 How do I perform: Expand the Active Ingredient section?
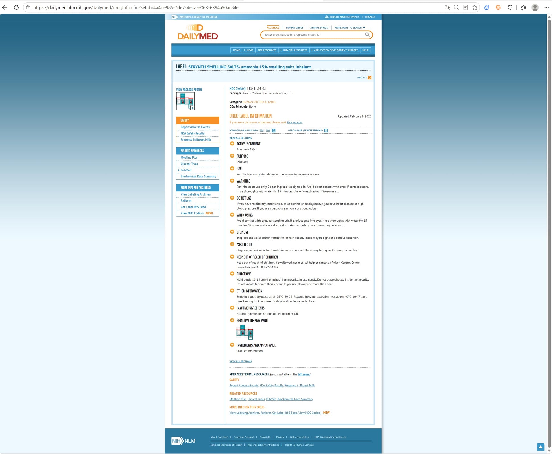232,144
